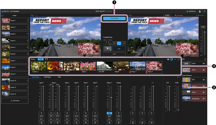Image resolution: width=216 pixels, height=125 pixels.
Task: Open Input 5 channel settings gear
Action: pos(86,122)
